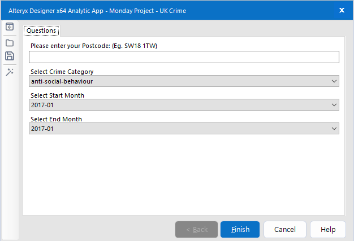Save app values using the floppy disk icon
This screenshot has height=241, width=354.
click(x=10, y=56)
